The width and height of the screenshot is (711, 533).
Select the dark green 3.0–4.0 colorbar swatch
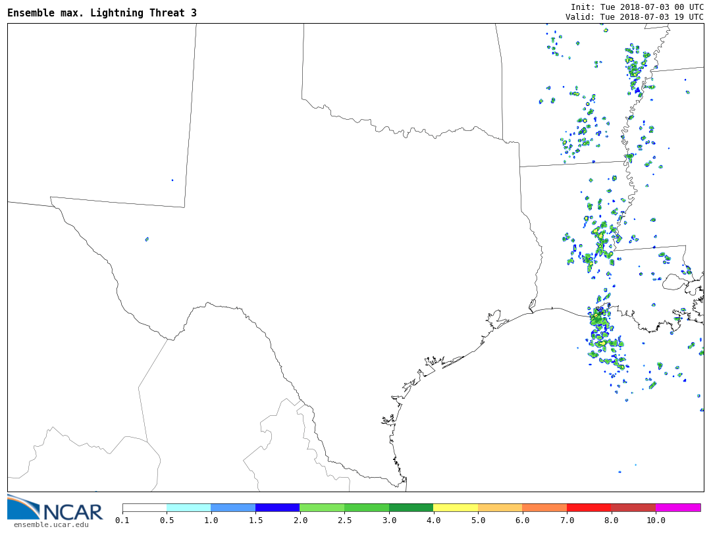(x=411, y=508)
